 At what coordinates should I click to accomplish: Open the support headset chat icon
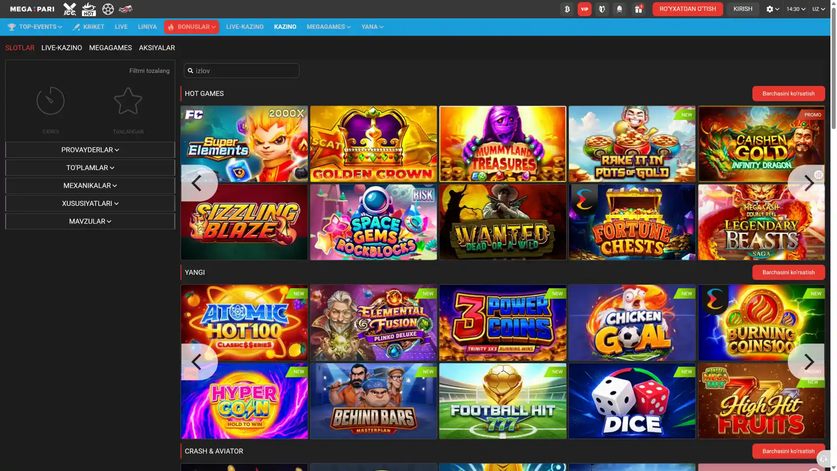[x=822, y=459]
